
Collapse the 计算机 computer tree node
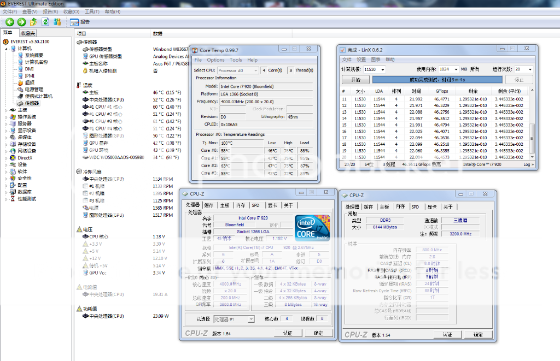click(x=6, y=49)
